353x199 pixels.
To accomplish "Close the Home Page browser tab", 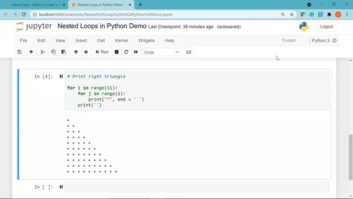I will 64,5.
